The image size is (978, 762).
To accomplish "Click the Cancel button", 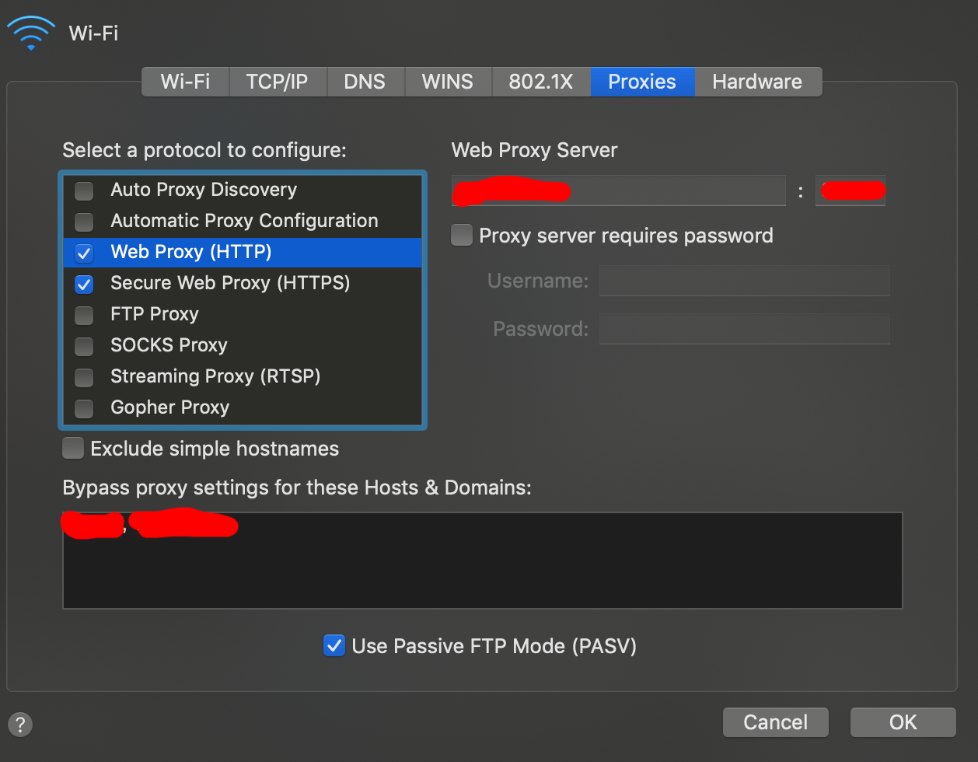I will point(775,722).
